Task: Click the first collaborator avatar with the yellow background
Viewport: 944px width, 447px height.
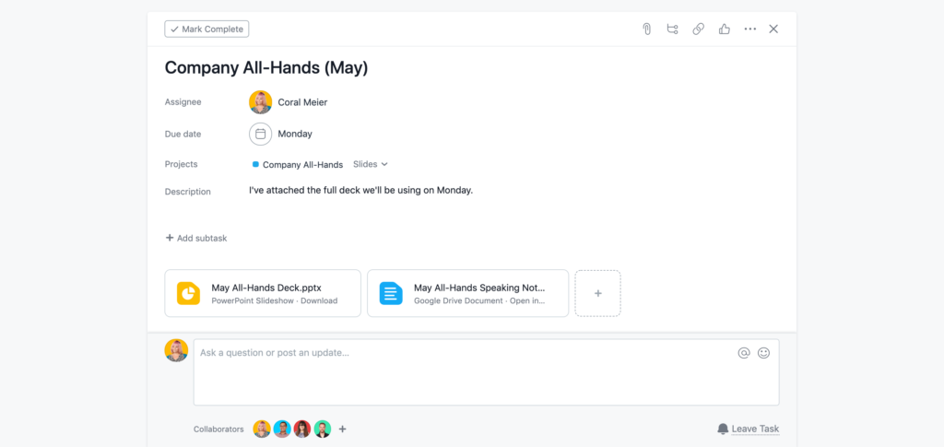Action: pyautogui.click(x=262, y=429)
